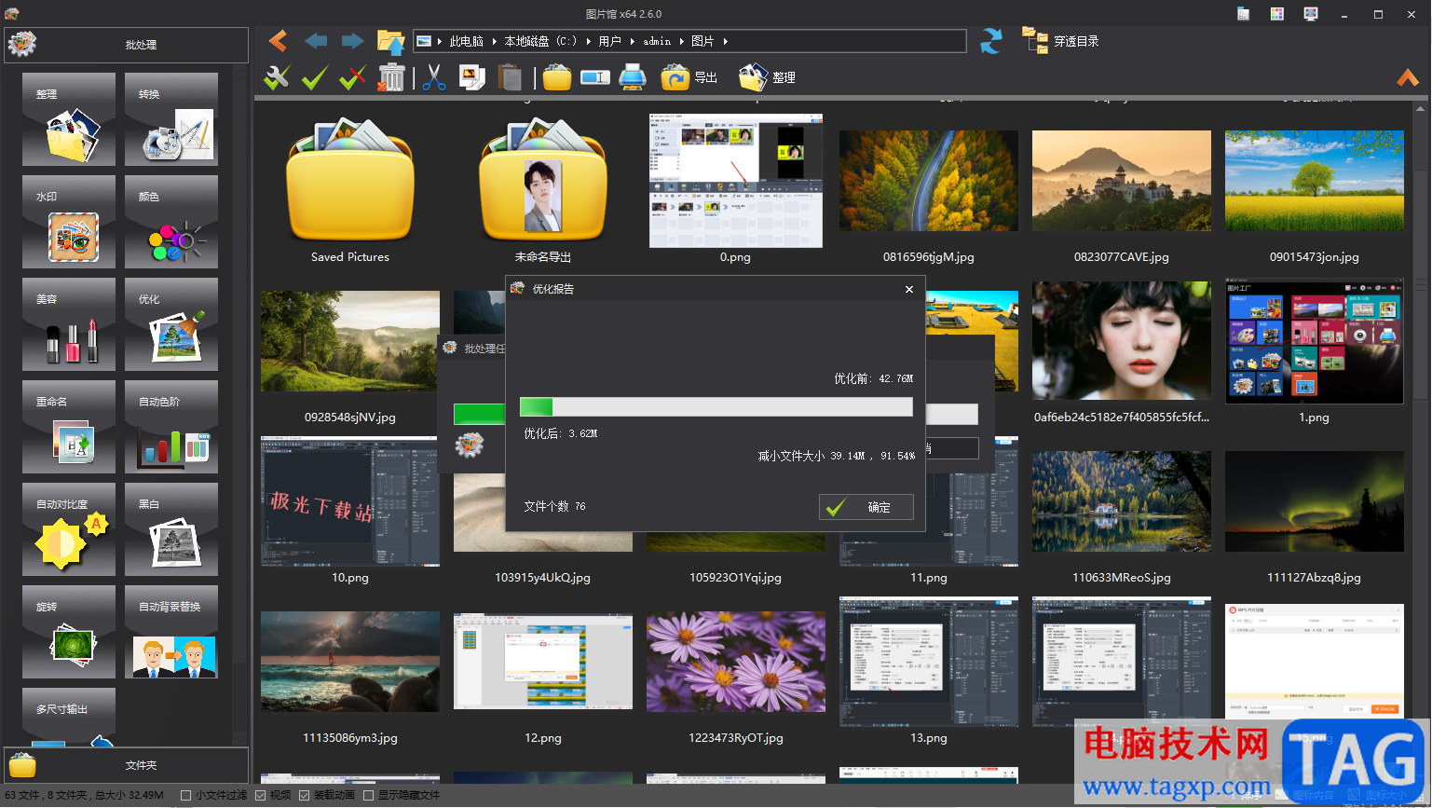Screen dimensions: 1432x808
Task: Click 此电脑 in the address bar
Action: click(x=467, y=41)
